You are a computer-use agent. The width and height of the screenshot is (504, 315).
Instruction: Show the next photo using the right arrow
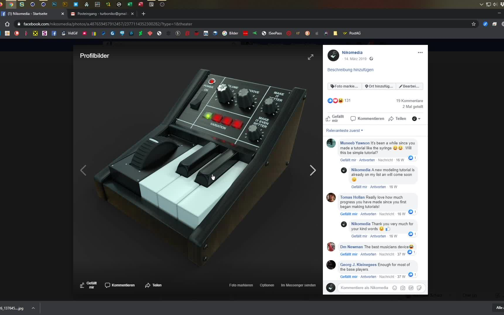tap(313, 170)
